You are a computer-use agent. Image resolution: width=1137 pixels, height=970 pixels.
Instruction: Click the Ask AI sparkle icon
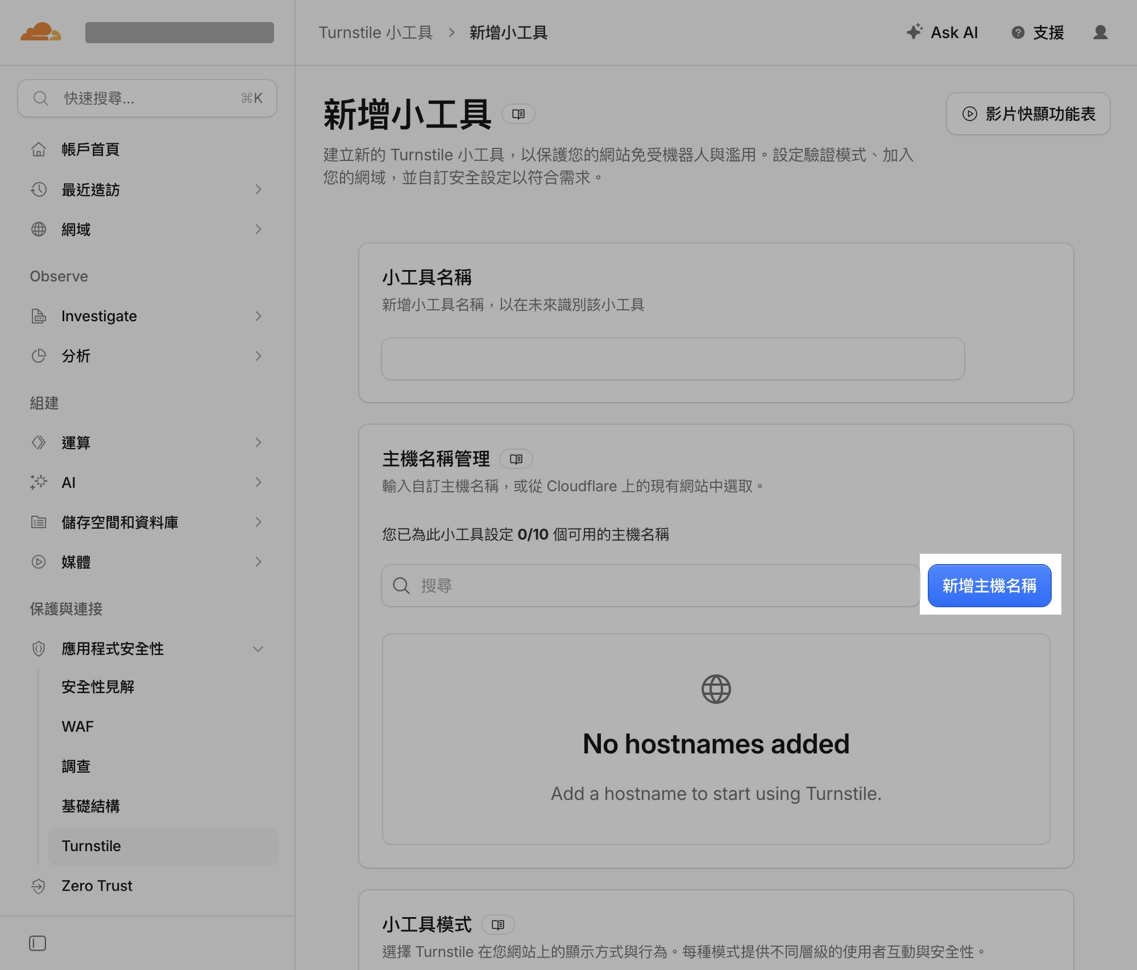coord(914,32)
